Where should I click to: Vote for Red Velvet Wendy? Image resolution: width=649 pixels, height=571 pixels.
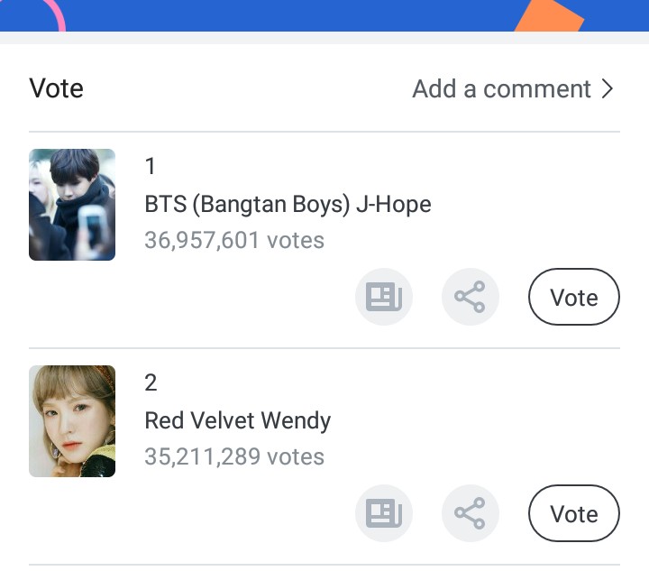pyautogui.click(x=573, y=514)
